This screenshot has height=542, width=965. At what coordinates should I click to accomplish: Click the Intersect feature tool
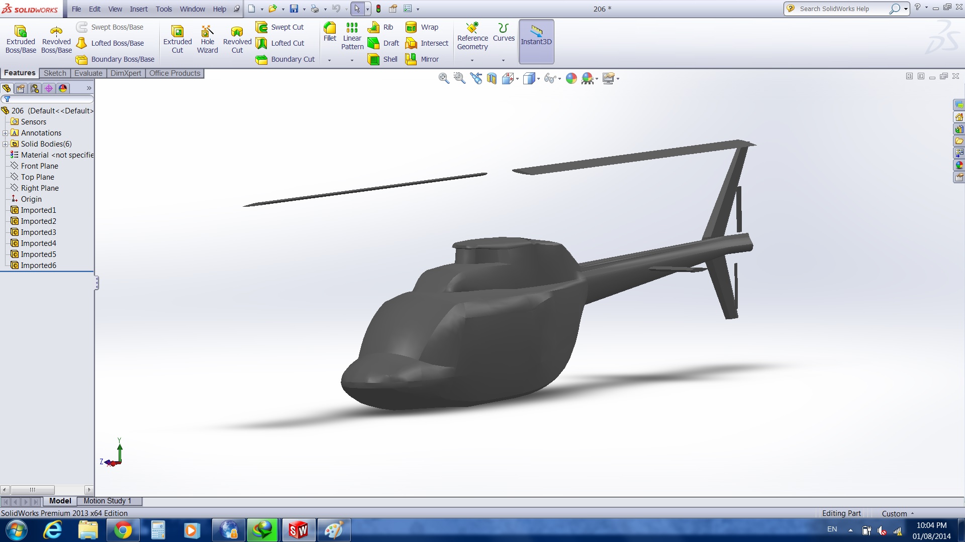427,43
